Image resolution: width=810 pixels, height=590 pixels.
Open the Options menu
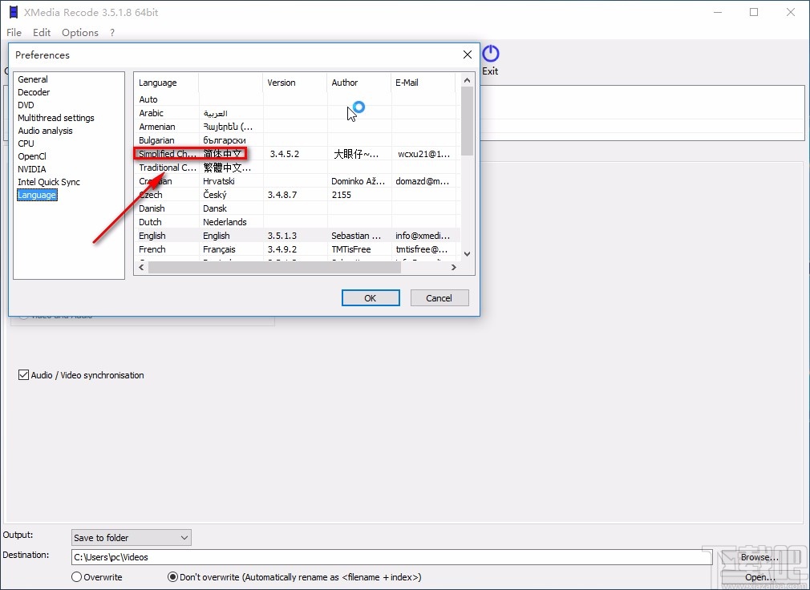click(80, 33)
